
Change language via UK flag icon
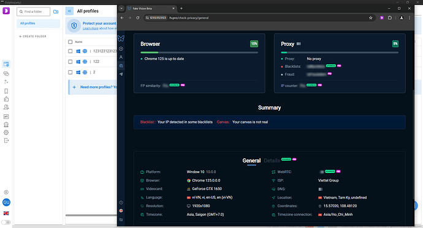[x=6, y=213]
